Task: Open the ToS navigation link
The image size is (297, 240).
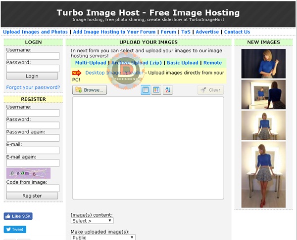Action: (x=186, y=32)
